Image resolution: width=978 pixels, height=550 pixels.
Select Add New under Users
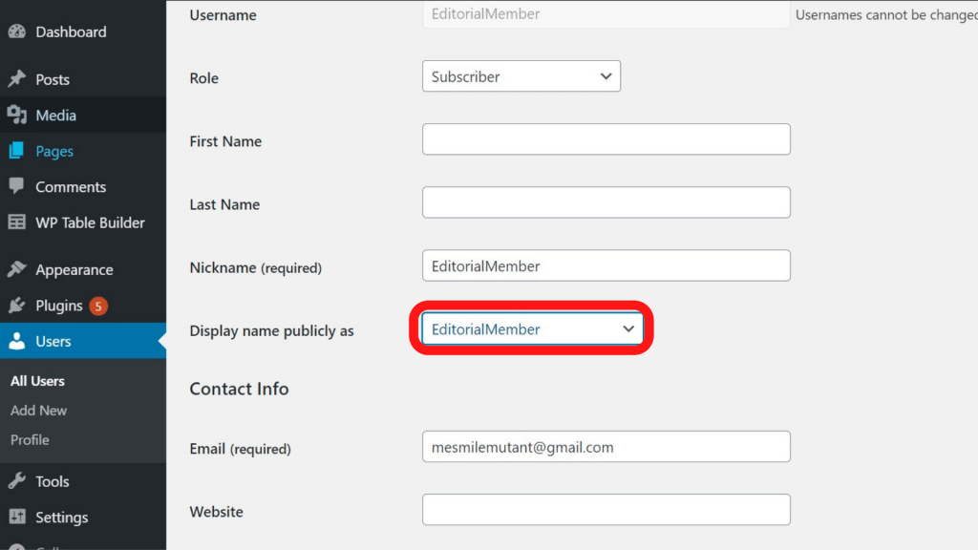(38, 411)
